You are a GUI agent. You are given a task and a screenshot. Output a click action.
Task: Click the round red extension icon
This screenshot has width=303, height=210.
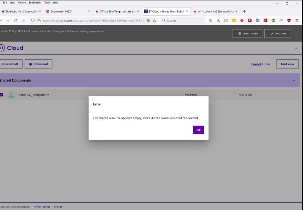click(242, 20)
